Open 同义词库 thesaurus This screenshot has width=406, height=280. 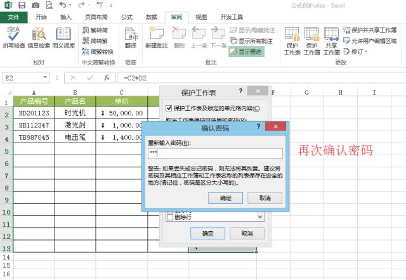tap(63, 38)
